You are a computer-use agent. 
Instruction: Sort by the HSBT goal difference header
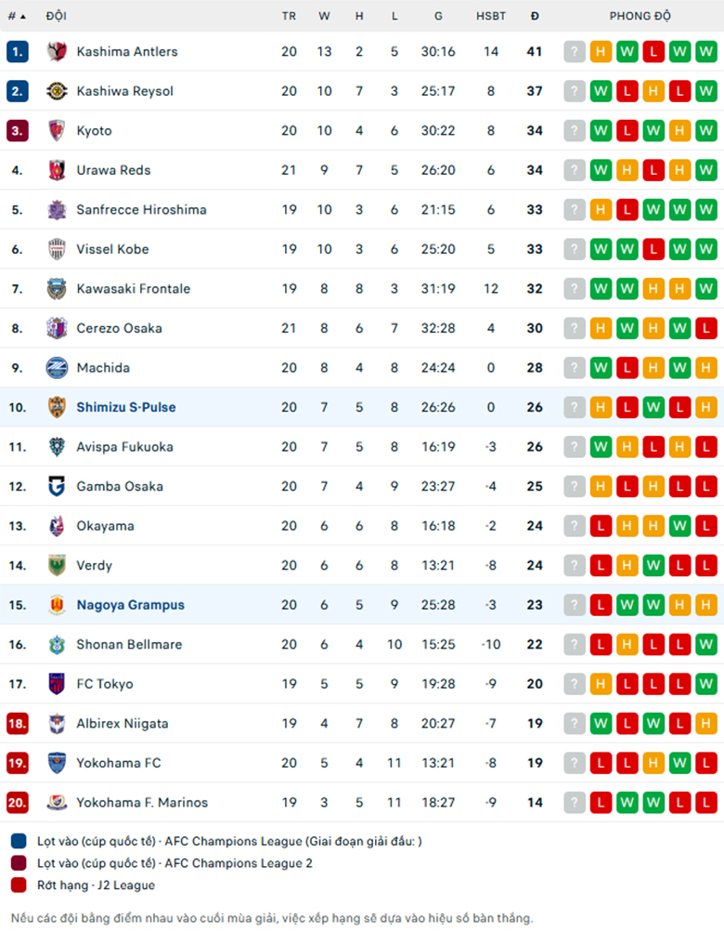coord(491,16)
